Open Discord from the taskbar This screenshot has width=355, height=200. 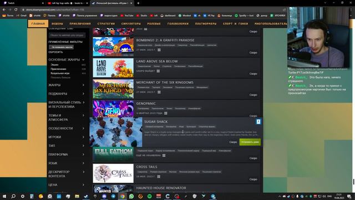click(x=104, y=196)
